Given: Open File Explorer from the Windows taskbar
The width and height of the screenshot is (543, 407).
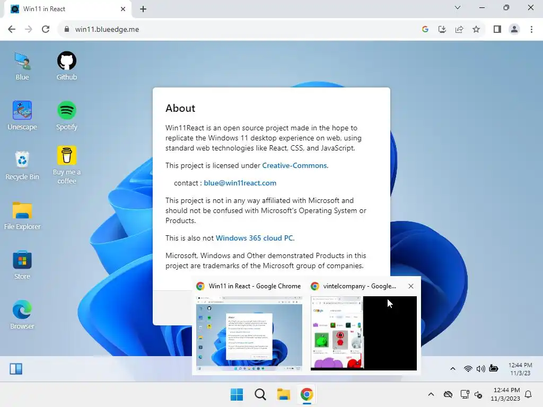Looking at the screenshot, I should click(284, 394).
